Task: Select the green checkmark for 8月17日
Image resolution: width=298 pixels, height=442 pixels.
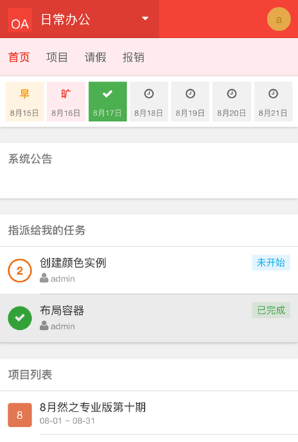Action: coord(107,94)
